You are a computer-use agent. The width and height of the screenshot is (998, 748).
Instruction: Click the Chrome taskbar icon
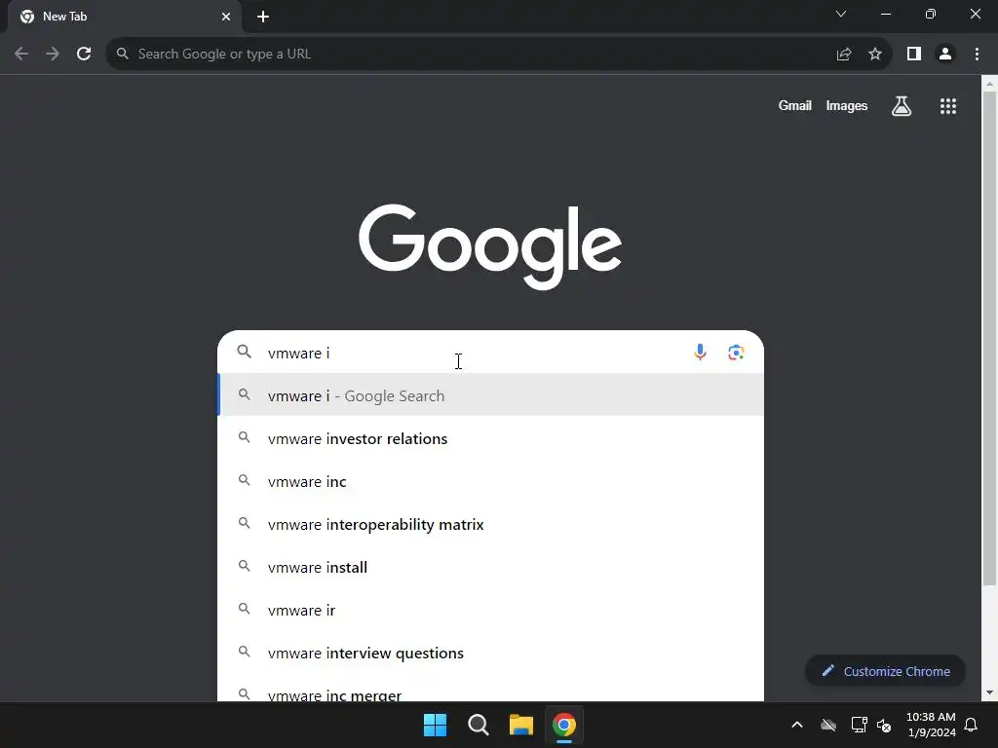[564, 725]
